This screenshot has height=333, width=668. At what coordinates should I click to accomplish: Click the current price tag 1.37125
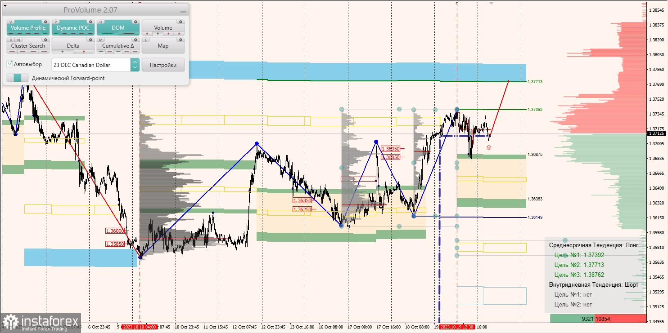(656, 133)
